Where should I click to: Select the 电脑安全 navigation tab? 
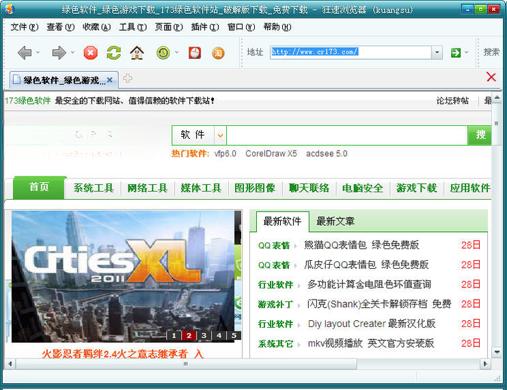(x=362, y=188)
